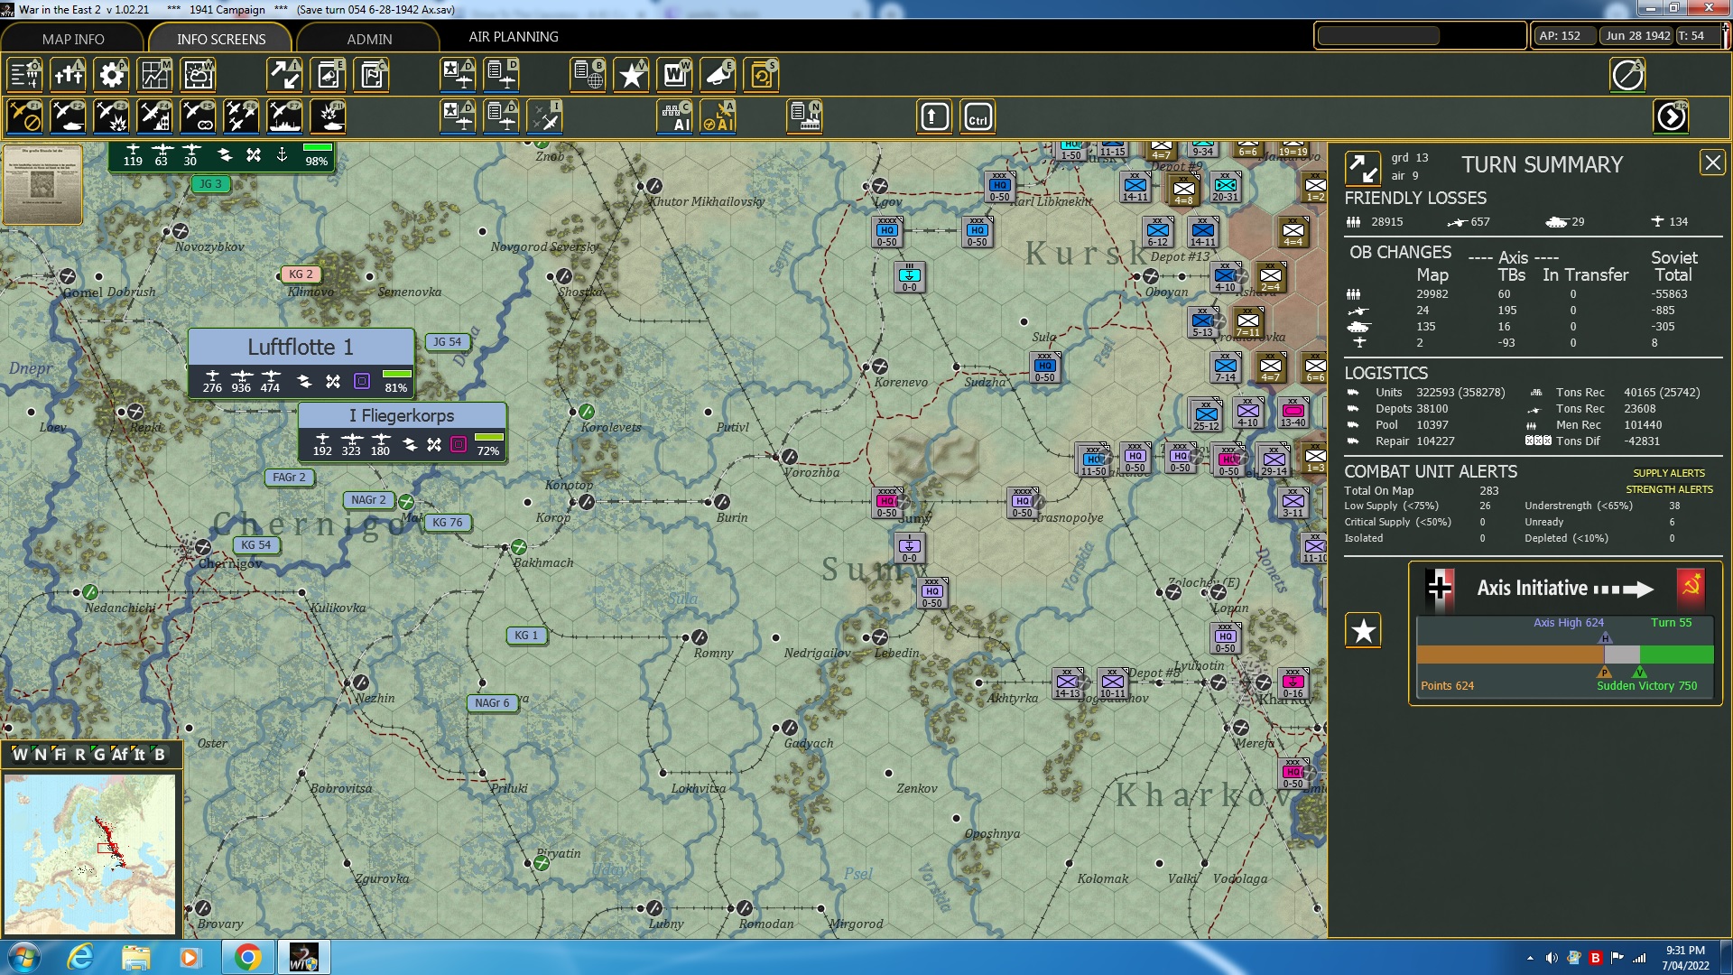Open the save game icon labeled S
1733x975 pixels.
(761, 75)
